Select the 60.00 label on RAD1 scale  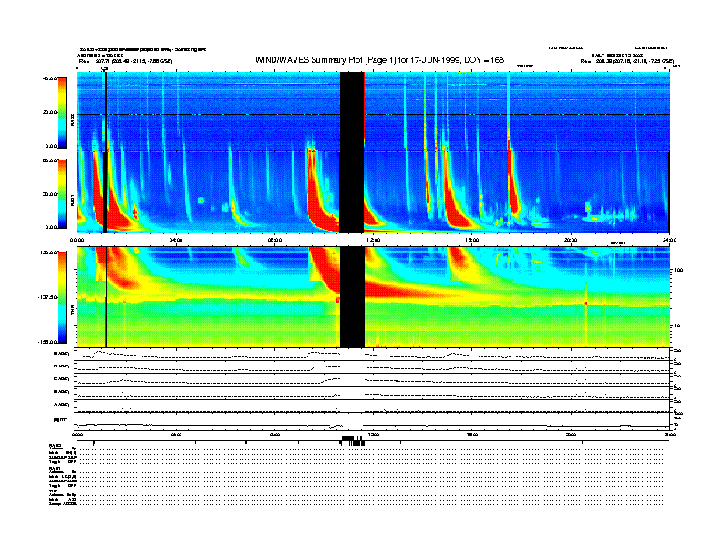(x=49, y=160)
